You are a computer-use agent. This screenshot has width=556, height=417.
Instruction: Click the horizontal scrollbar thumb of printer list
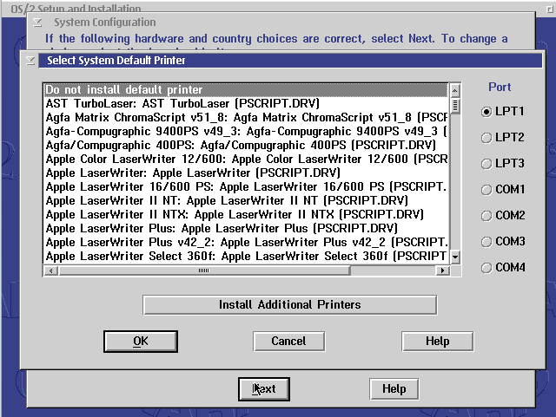click(x=204, y=270)
